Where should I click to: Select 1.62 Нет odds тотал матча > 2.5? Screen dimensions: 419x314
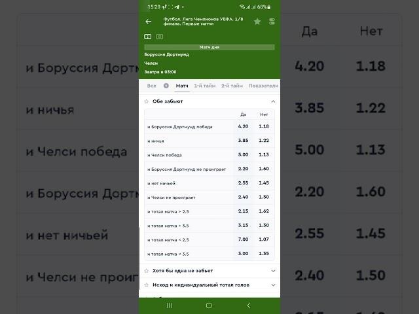[x=264, y=211]
